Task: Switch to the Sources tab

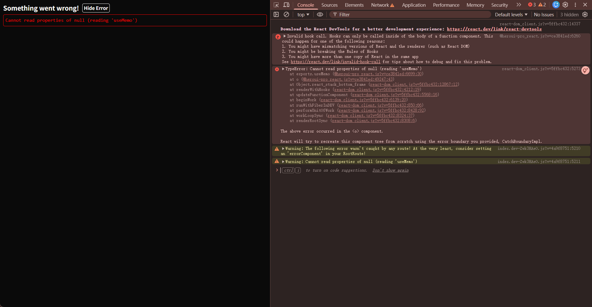Action: click(x=329, y=5)
